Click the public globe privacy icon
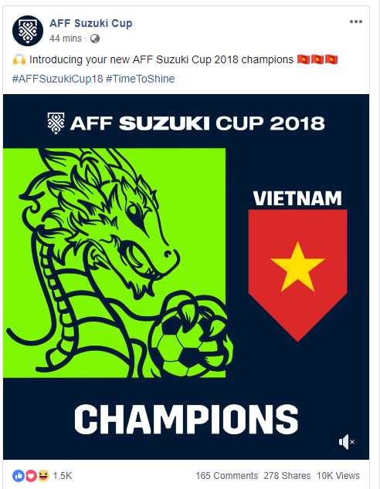 coord(95,39)
